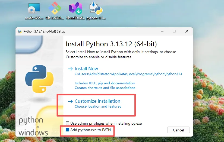The width and height of the screenshot is (224, 142).
Task: Open the python-3.1 installer desktop icon
Action: pyautogui.click(x=96, y=11)
